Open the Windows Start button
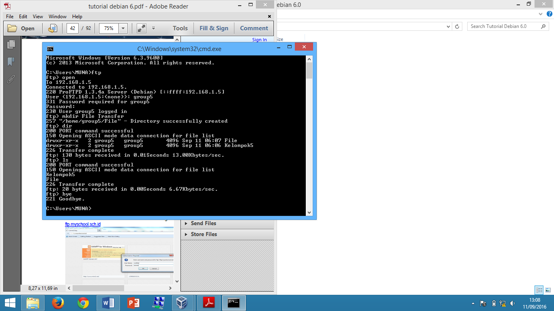 (10, 303)
